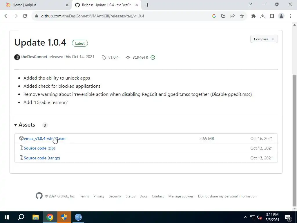Open the Chrome downloads icon

click(x=263, y=16)
